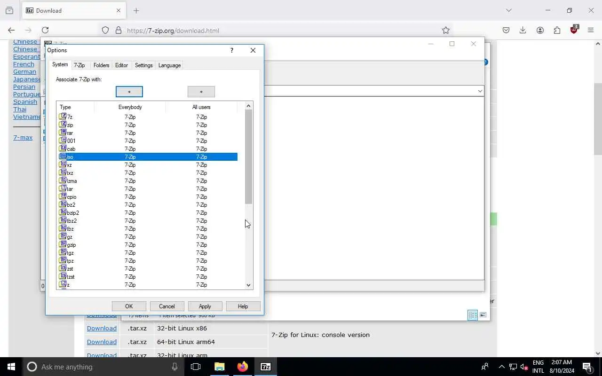Open Windows Task View
The width and height of the screenshot is (602, 376).
(x=196, y=367)
